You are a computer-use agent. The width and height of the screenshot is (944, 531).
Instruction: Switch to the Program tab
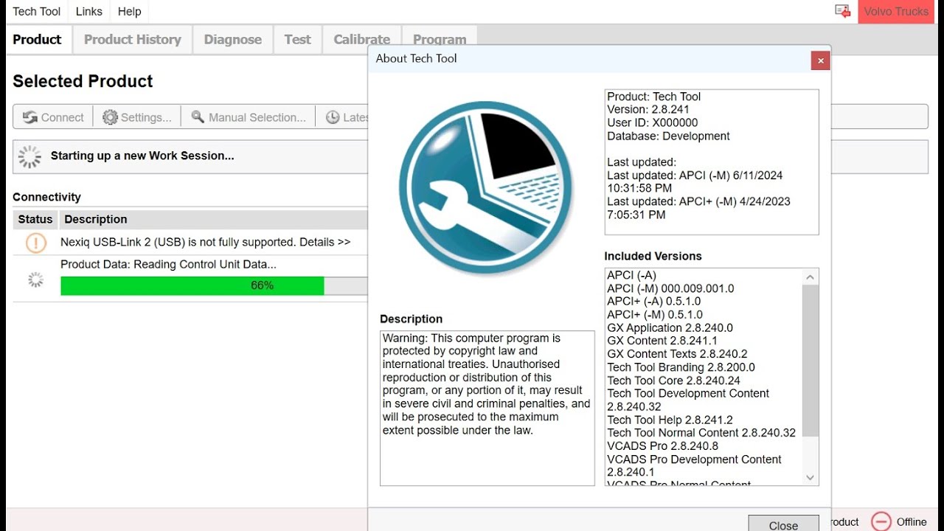[x=440, y=40]
